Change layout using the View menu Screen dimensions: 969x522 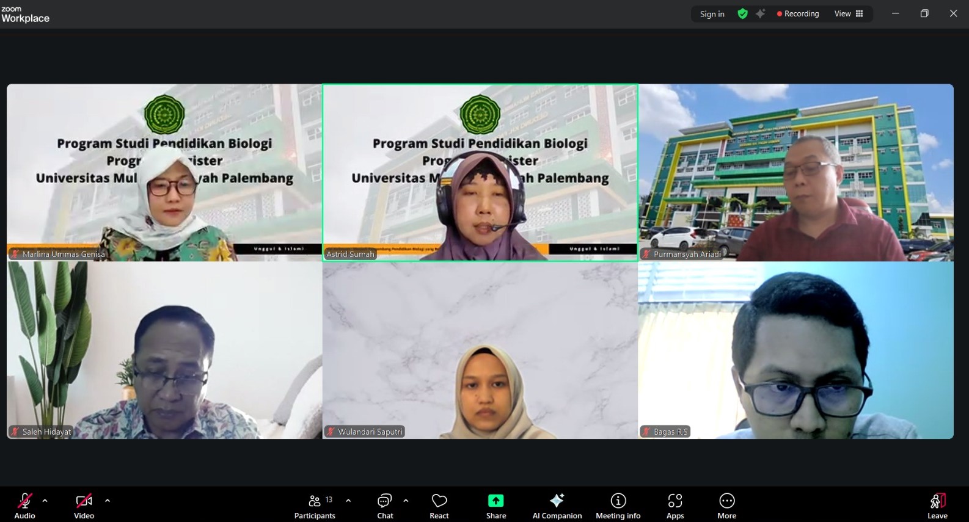click(848, 14)
